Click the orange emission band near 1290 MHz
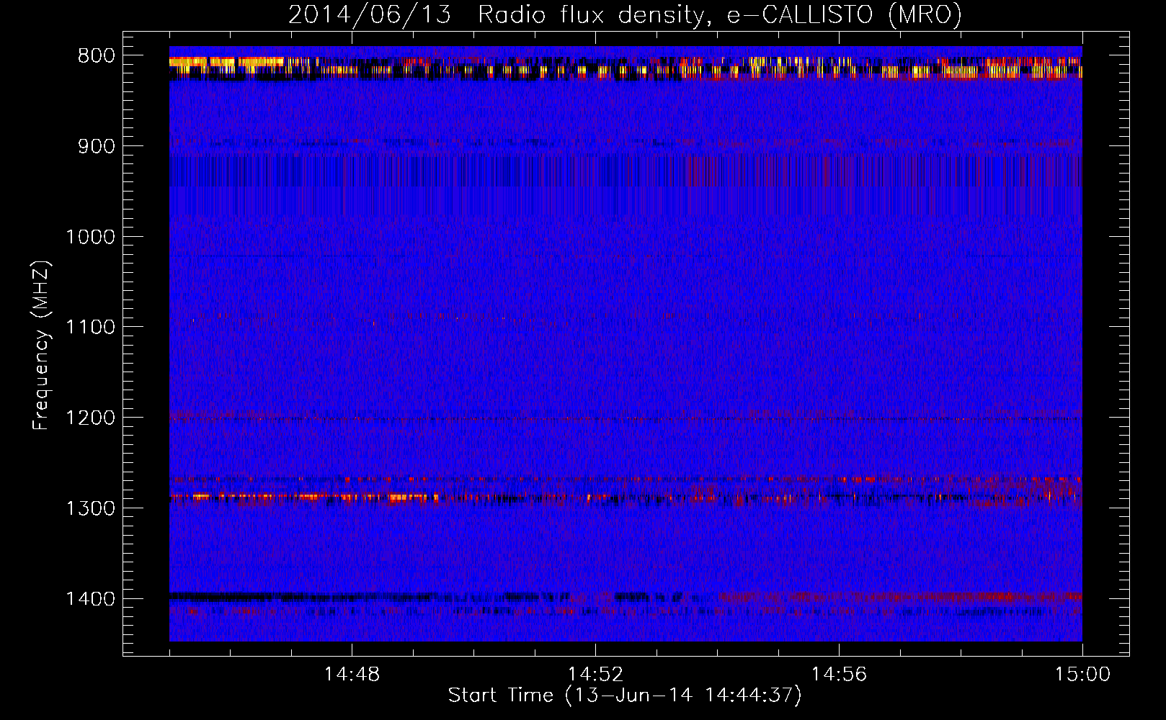 tap(303, 497)
